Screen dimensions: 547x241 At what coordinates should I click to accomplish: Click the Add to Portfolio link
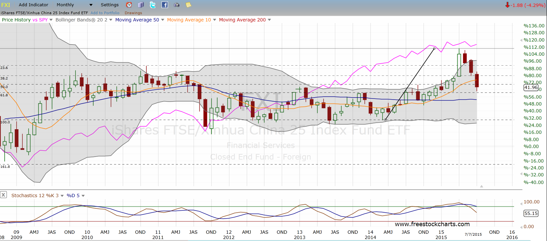(x=105, y=13)
